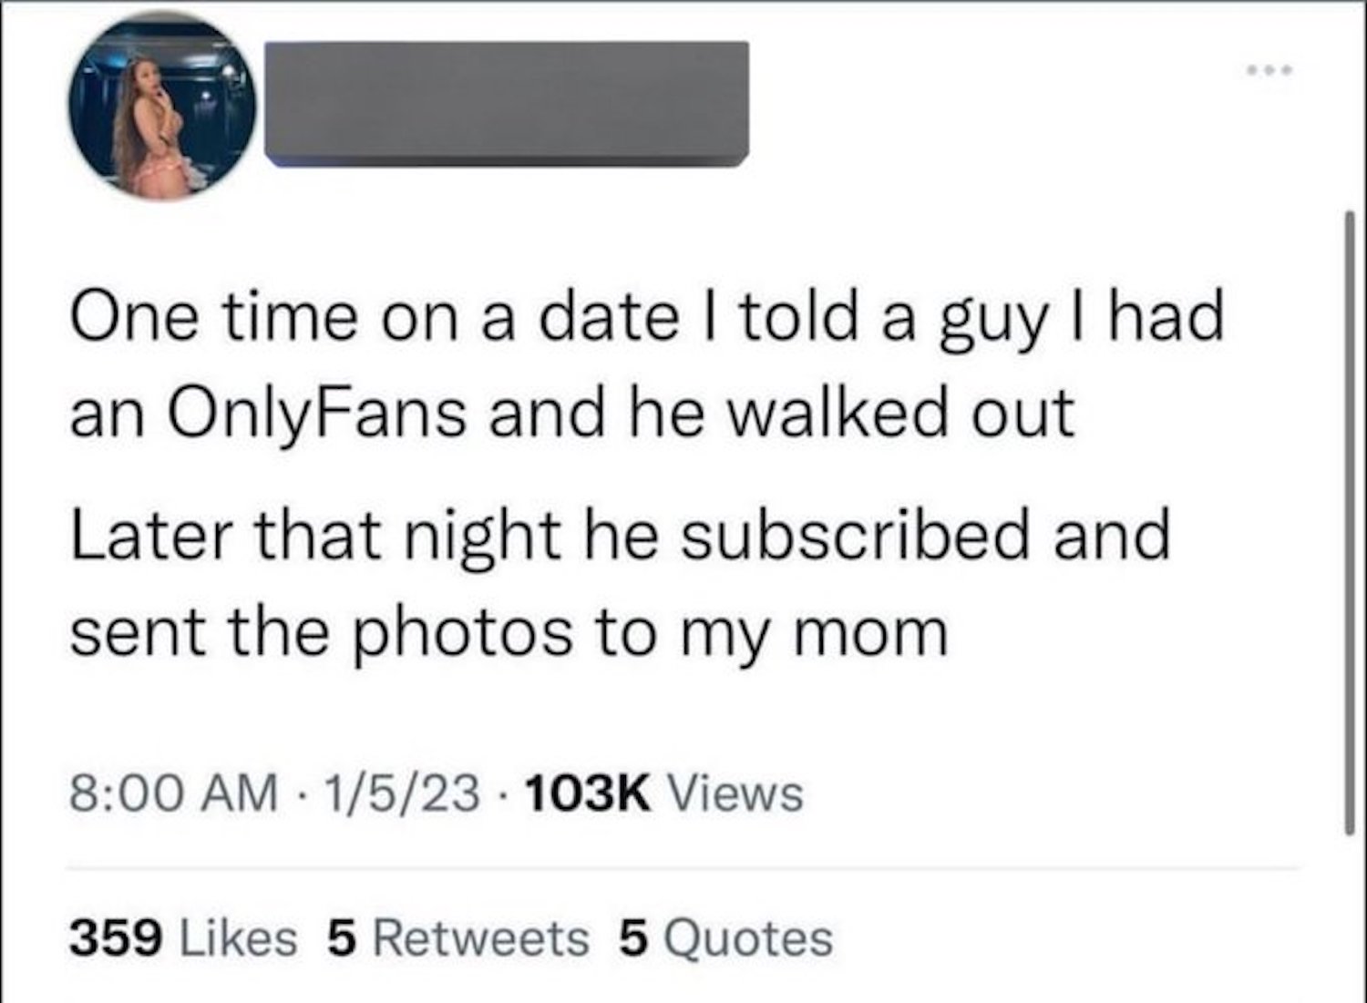The width and height of the screenshot is (1367, 1003).
Task: Click the tweet line starting "Later that night"
Action: (x=620, y=536)
